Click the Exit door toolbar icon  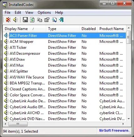tap(62, 20)
